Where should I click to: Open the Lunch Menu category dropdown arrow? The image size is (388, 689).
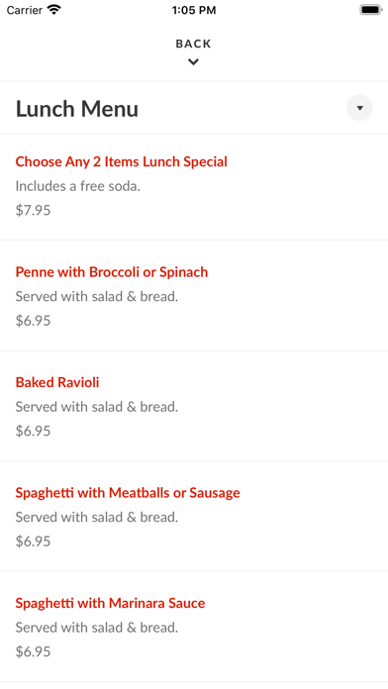(359, 108)
